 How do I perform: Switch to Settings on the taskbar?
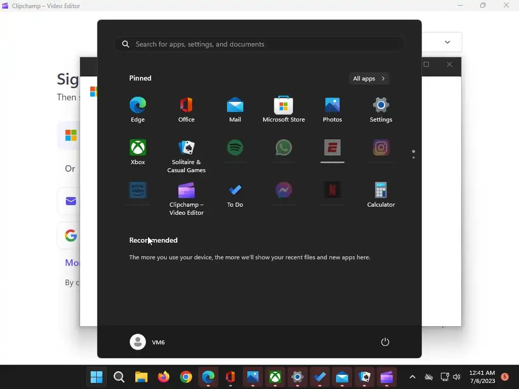(x=298, y=377)
